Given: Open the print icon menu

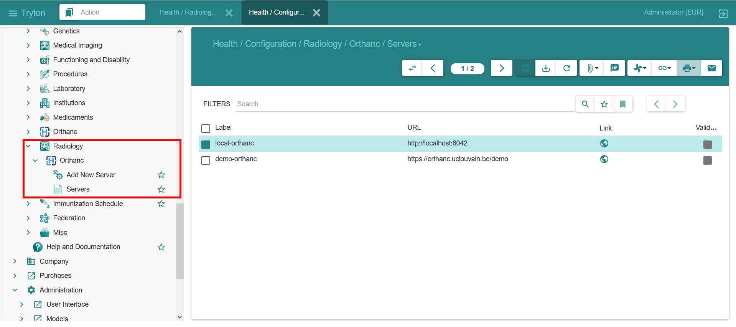Looking at the screenshot, I should 689,68.
